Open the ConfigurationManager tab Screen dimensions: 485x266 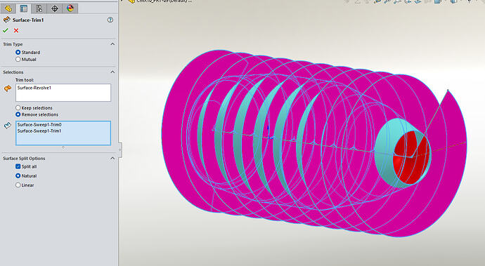coord(39,8)
